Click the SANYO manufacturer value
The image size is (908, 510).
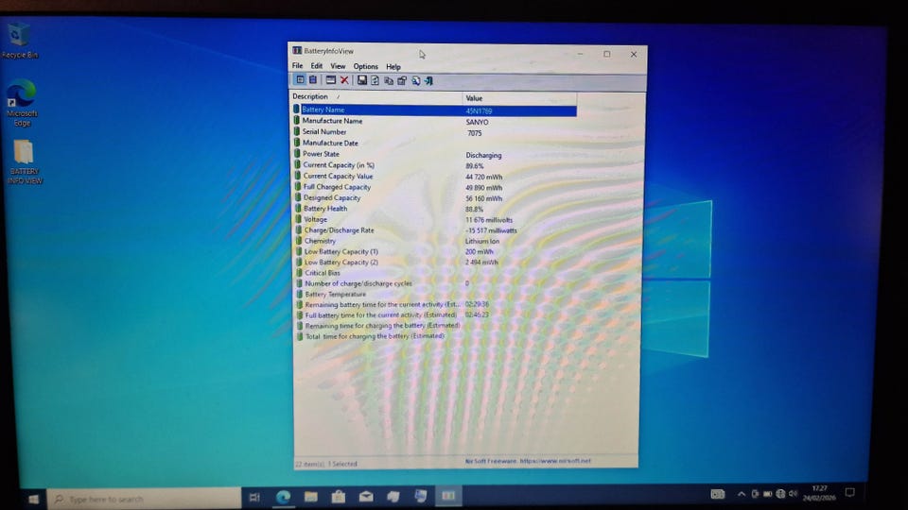[x=477, y=122]
